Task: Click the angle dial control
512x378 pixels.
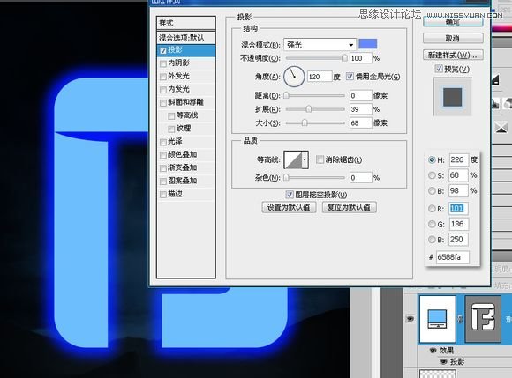Action: coord(294,77)
